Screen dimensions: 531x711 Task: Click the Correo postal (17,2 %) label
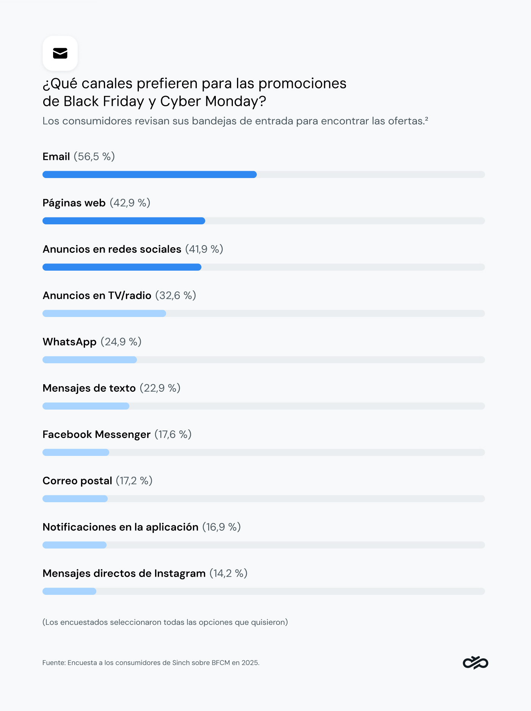pos(97,481)
